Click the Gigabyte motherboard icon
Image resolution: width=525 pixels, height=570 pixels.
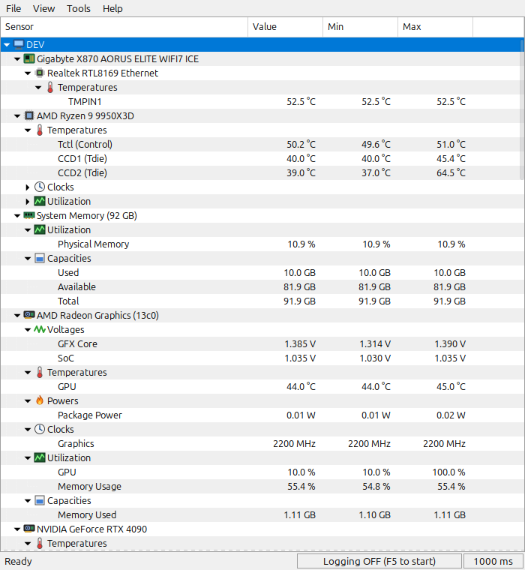29,58
